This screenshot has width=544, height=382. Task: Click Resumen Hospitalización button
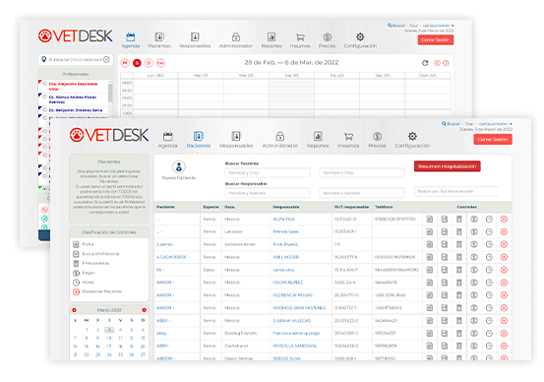pyautogui.click(x=448, y=166)
